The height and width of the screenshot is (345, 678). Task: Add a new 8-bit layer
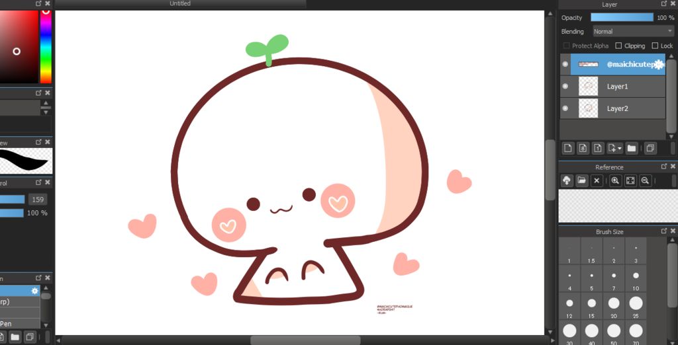click(583, 149)
